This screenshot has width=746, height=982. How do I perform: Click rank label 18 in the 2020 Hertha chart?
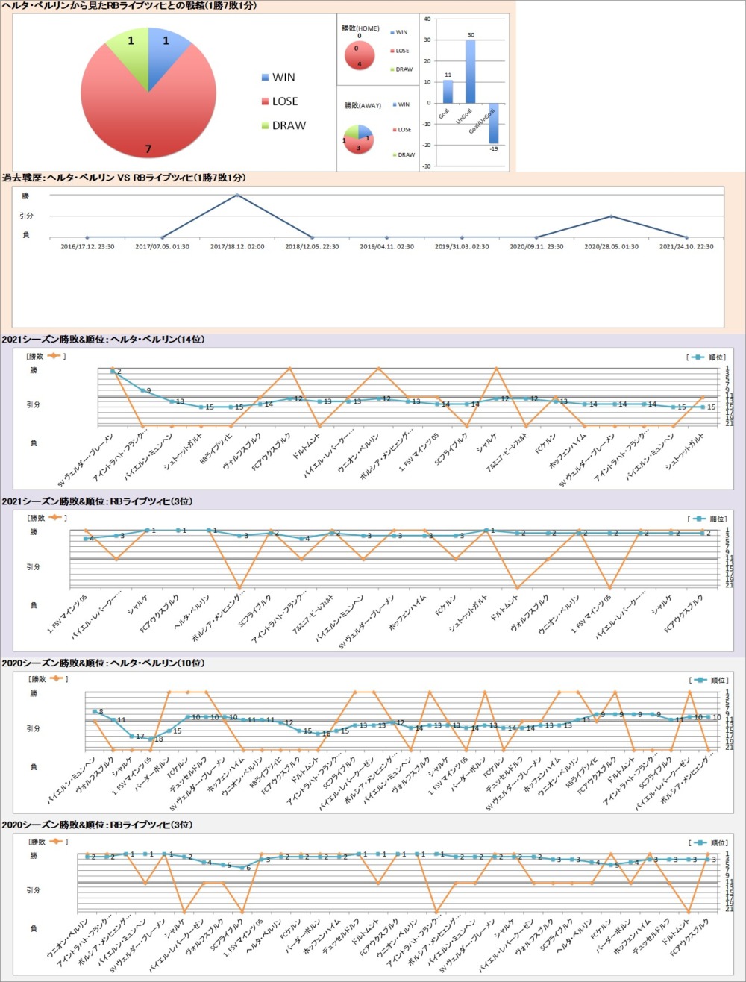click(x=159, y=739)
